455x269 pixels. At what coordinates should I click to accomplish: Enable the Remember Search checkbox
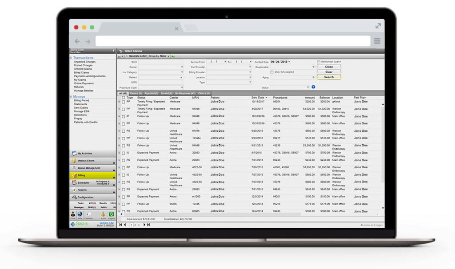click(x=319, y=62)
